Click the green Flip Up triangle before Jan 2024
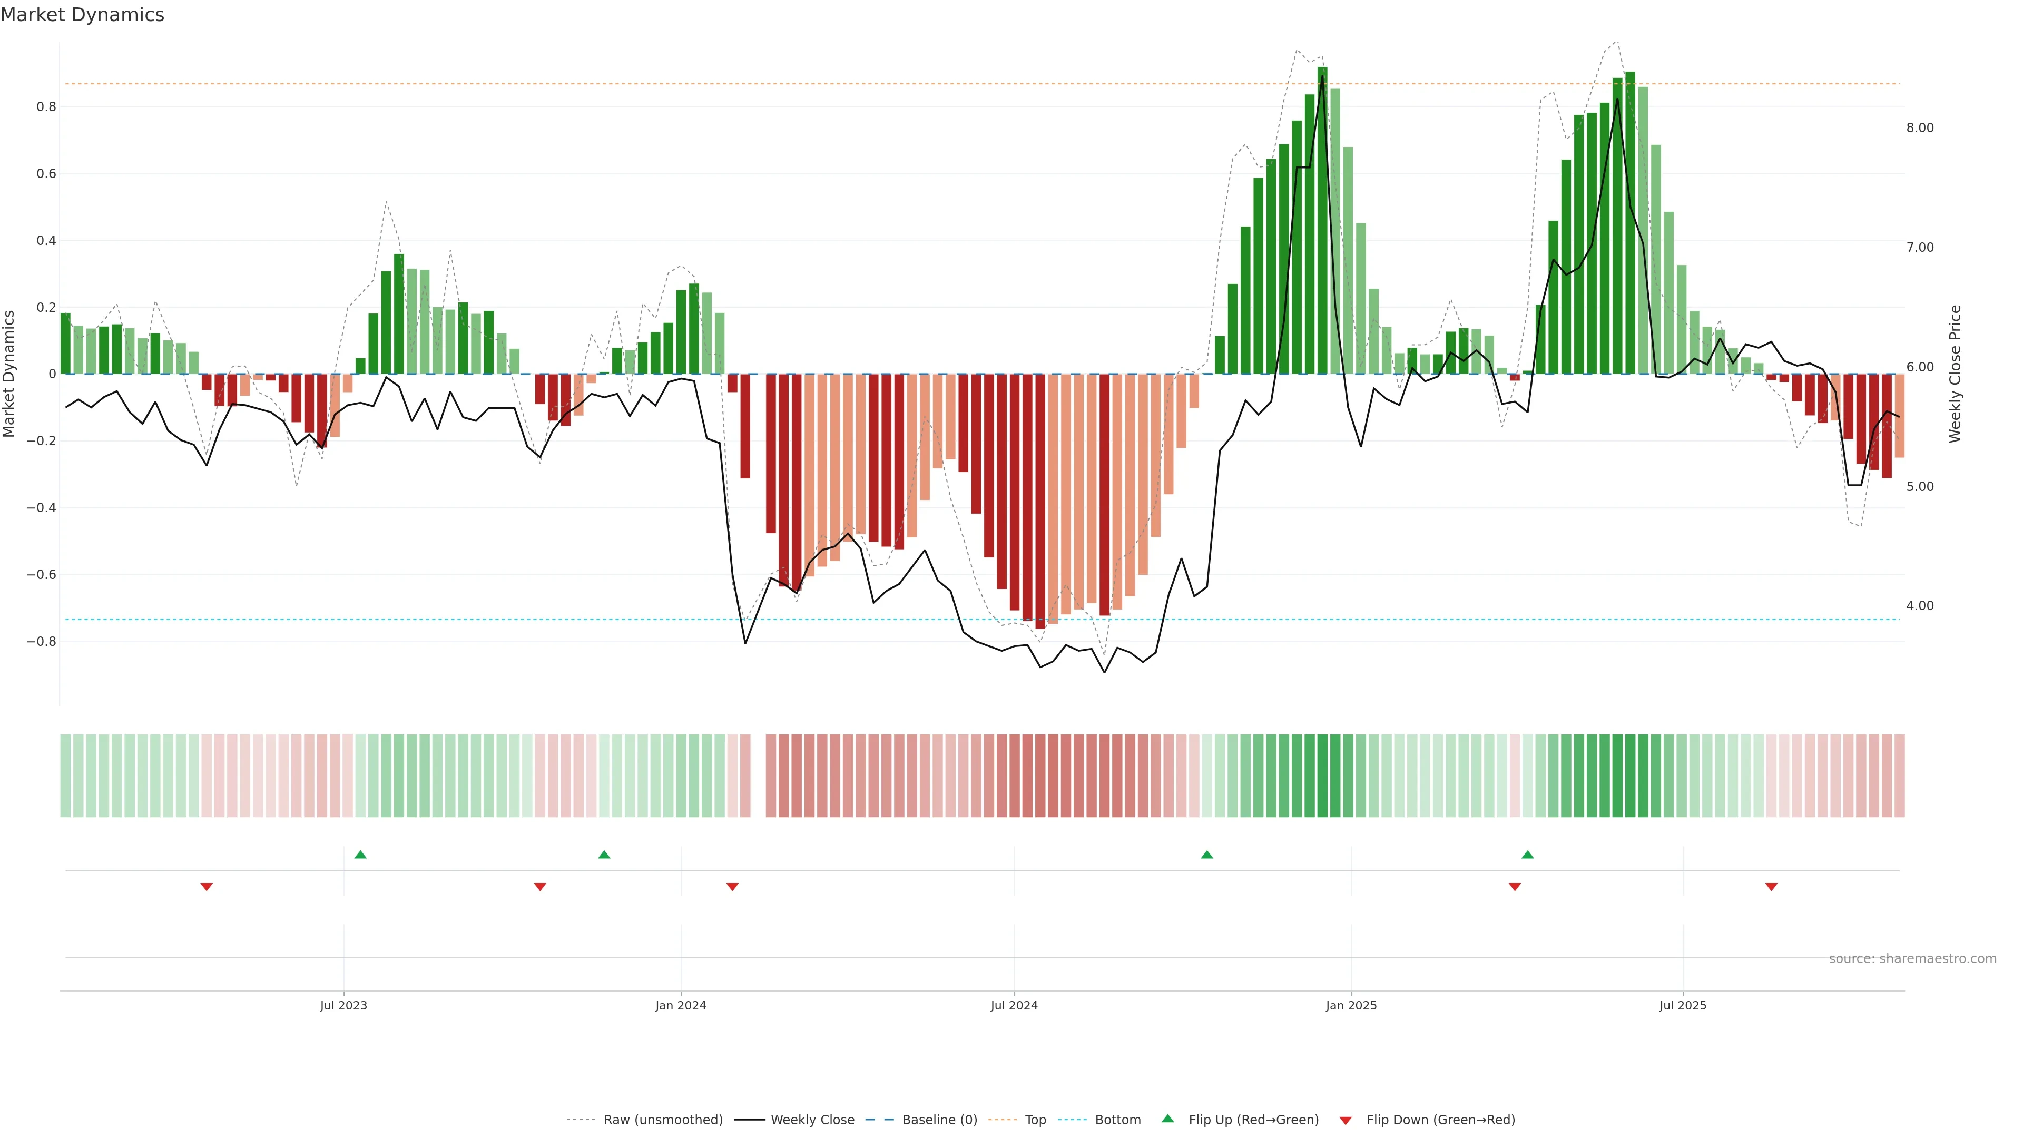Viewport: 2023px width, 1138px height. 604,855
